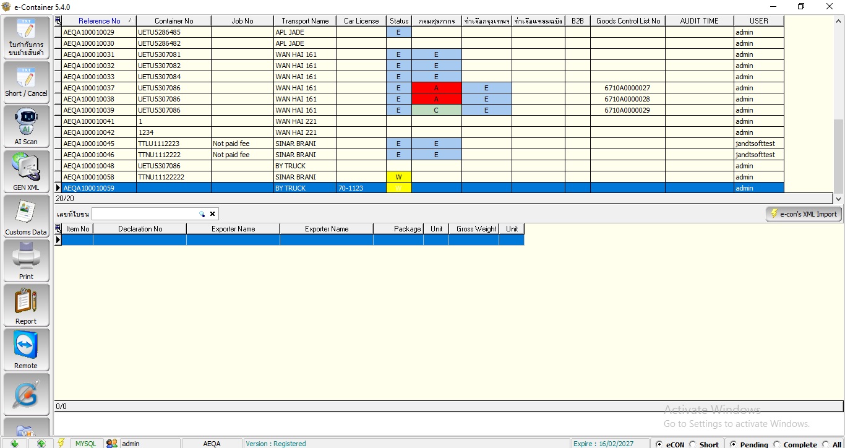
Task: Open the Report tool
Action: click(26, 305)
